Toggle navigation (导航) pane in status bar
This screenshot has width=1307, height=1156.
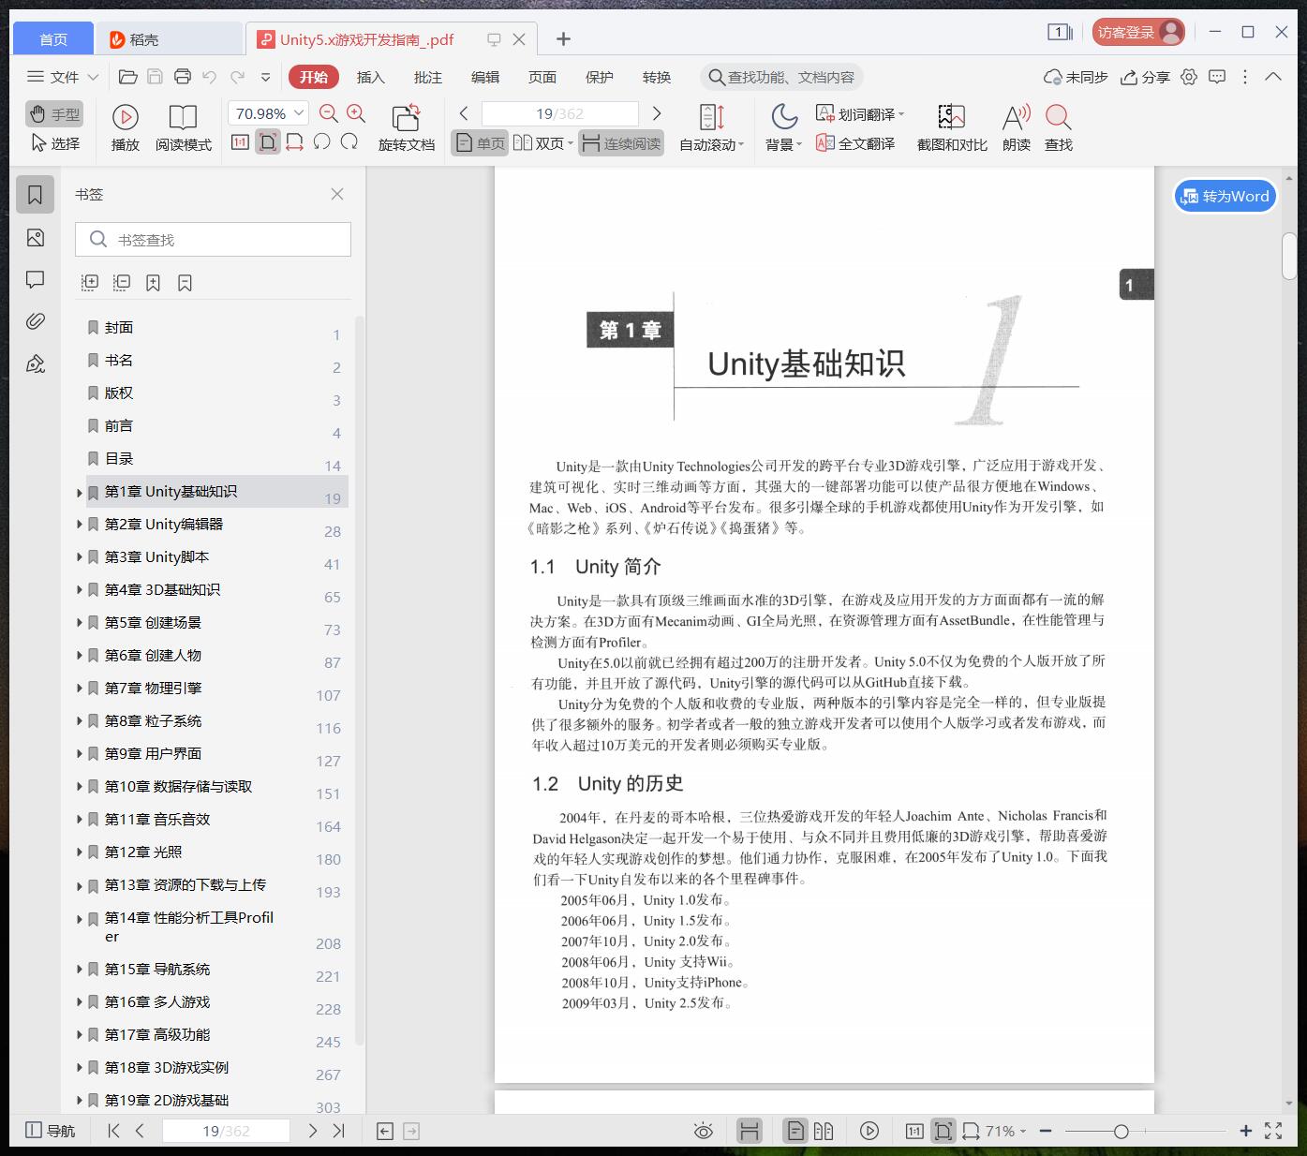click(x=51, y=1131)
